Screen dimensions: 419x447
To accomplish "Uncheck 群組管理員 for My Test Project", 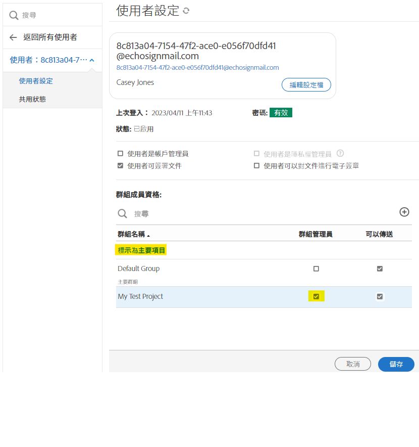I will [x=316, y=296].
